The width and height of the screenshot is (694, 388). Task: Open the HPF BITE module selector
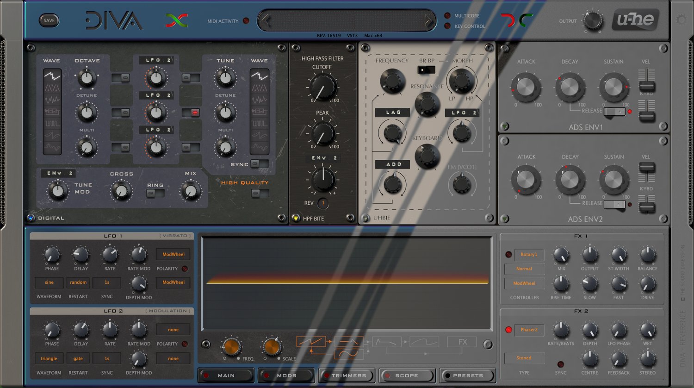[x=296, y=218]
